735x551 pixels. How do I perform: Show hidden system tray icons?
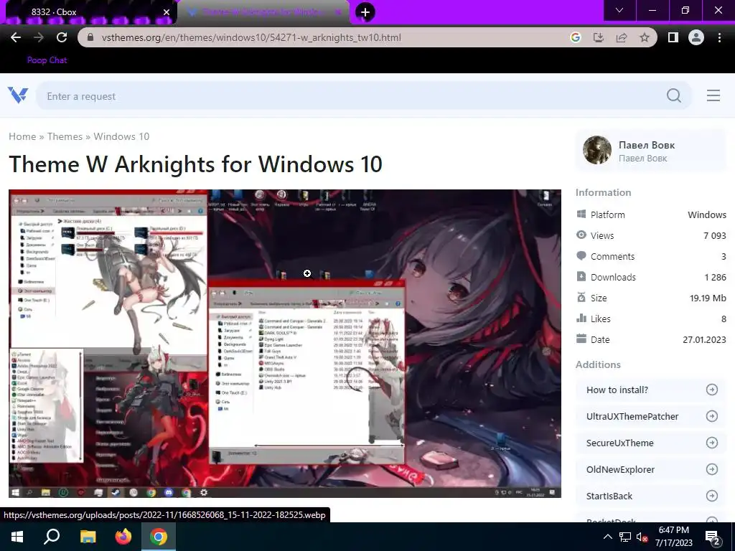point(607,537)
